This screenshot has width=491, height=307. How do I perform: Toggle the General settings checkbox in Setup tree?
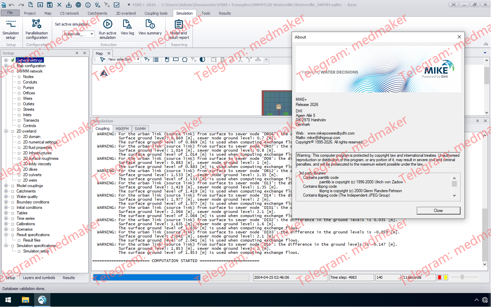coord(12,60)
